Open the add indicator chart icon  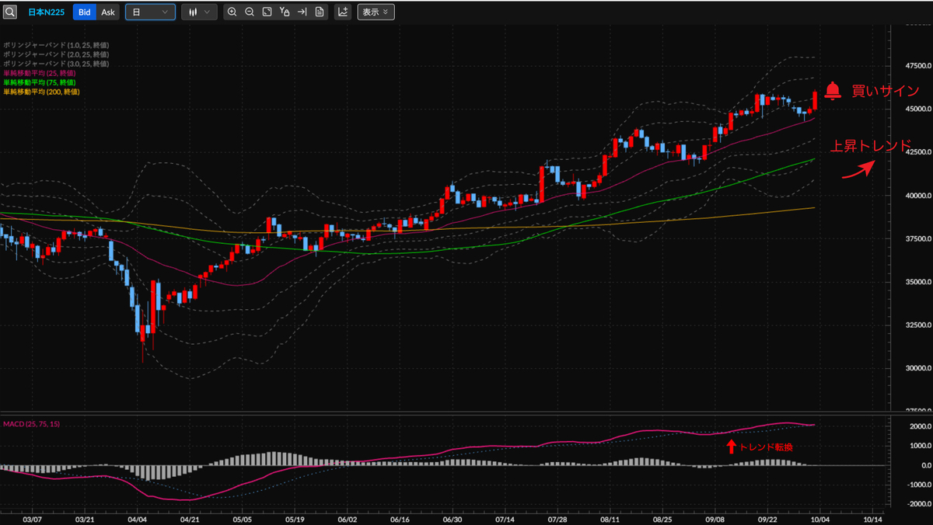point(342,12)
